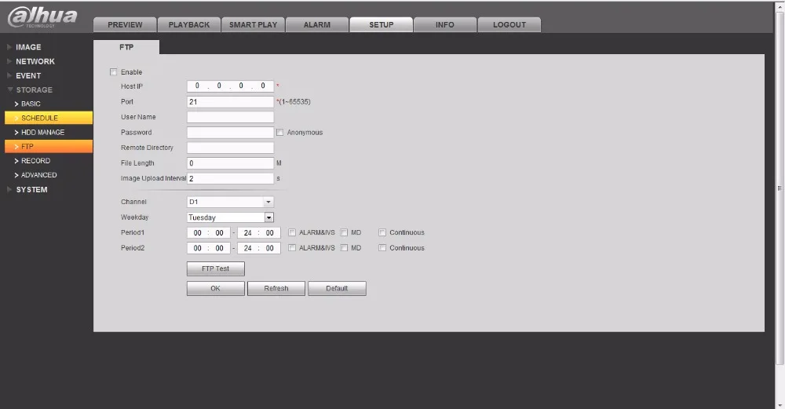Toggle Period2 ALARM&IVS checkbox
Screen dimensions: 785x409
click(x=292, y=248)
